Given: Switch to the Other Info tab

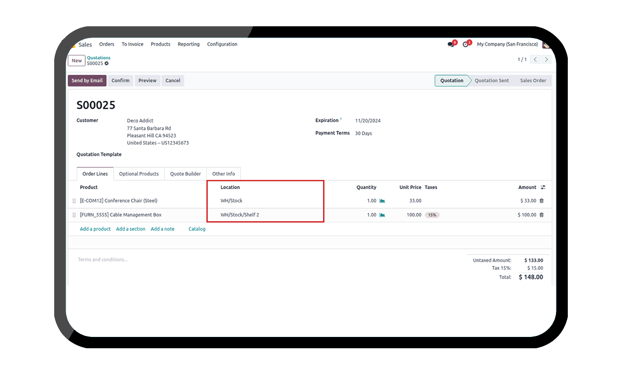Looking at the screenshot, I should pyautogui.click(x=223, y=174).
